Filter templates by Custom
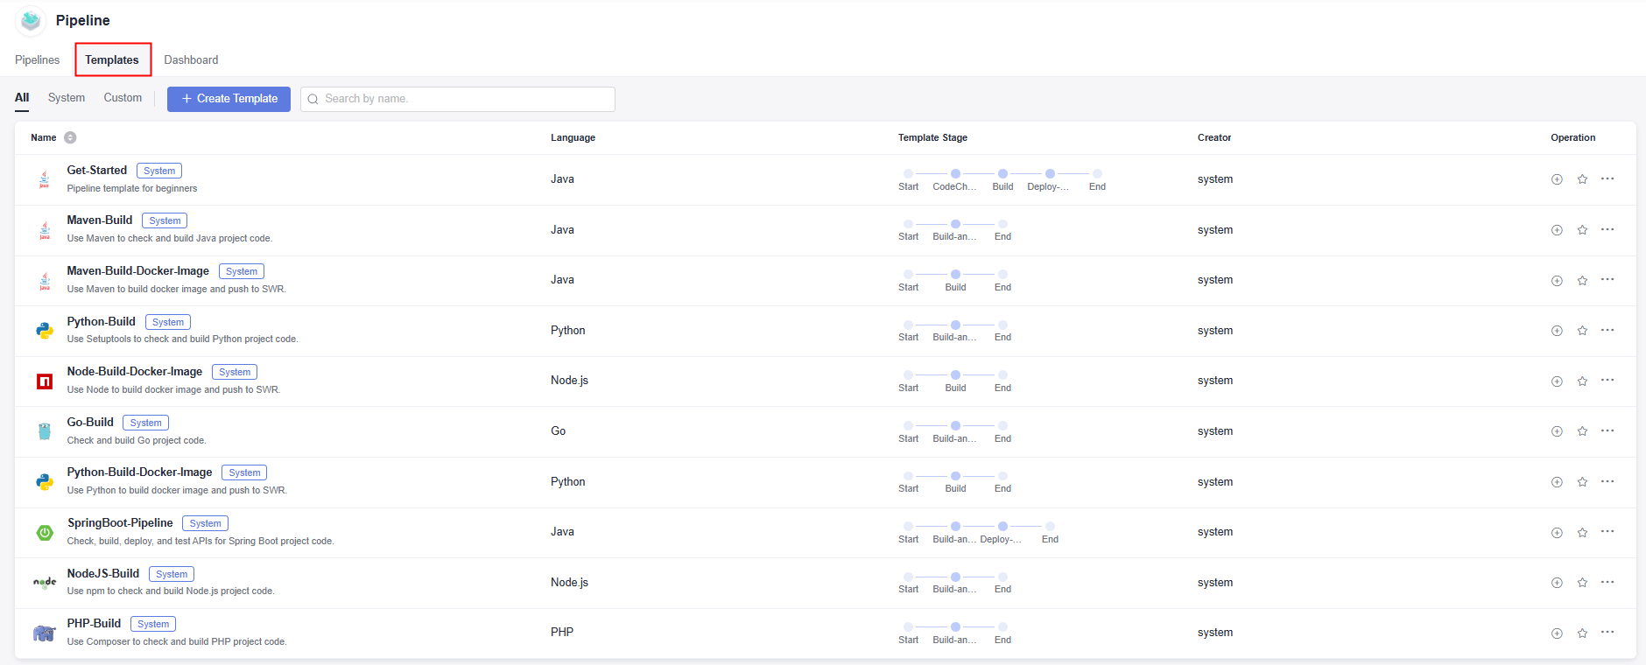Screen dimensions: 1646x665 (x=123, y=98)
